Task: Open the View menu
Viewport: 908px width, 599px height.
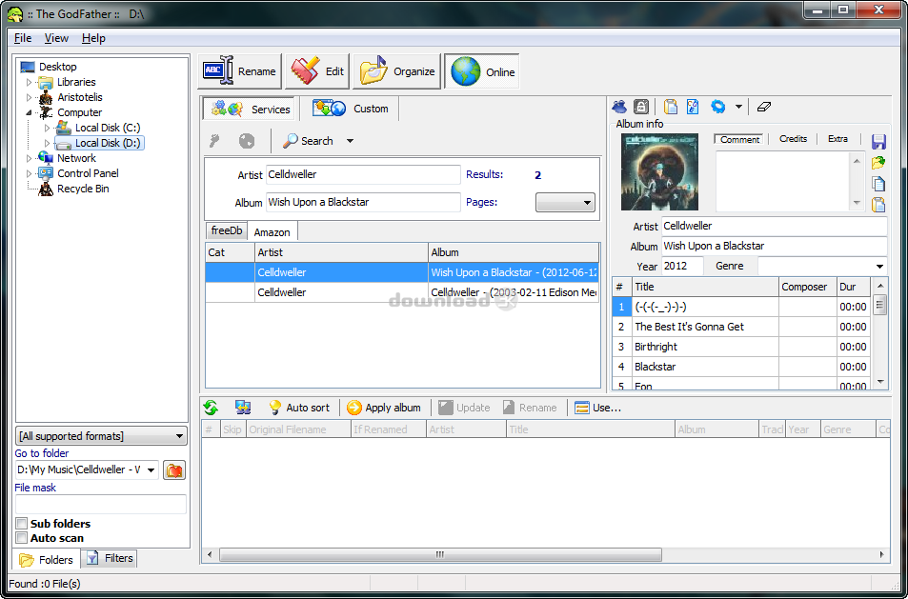Action: pos(55,38)
